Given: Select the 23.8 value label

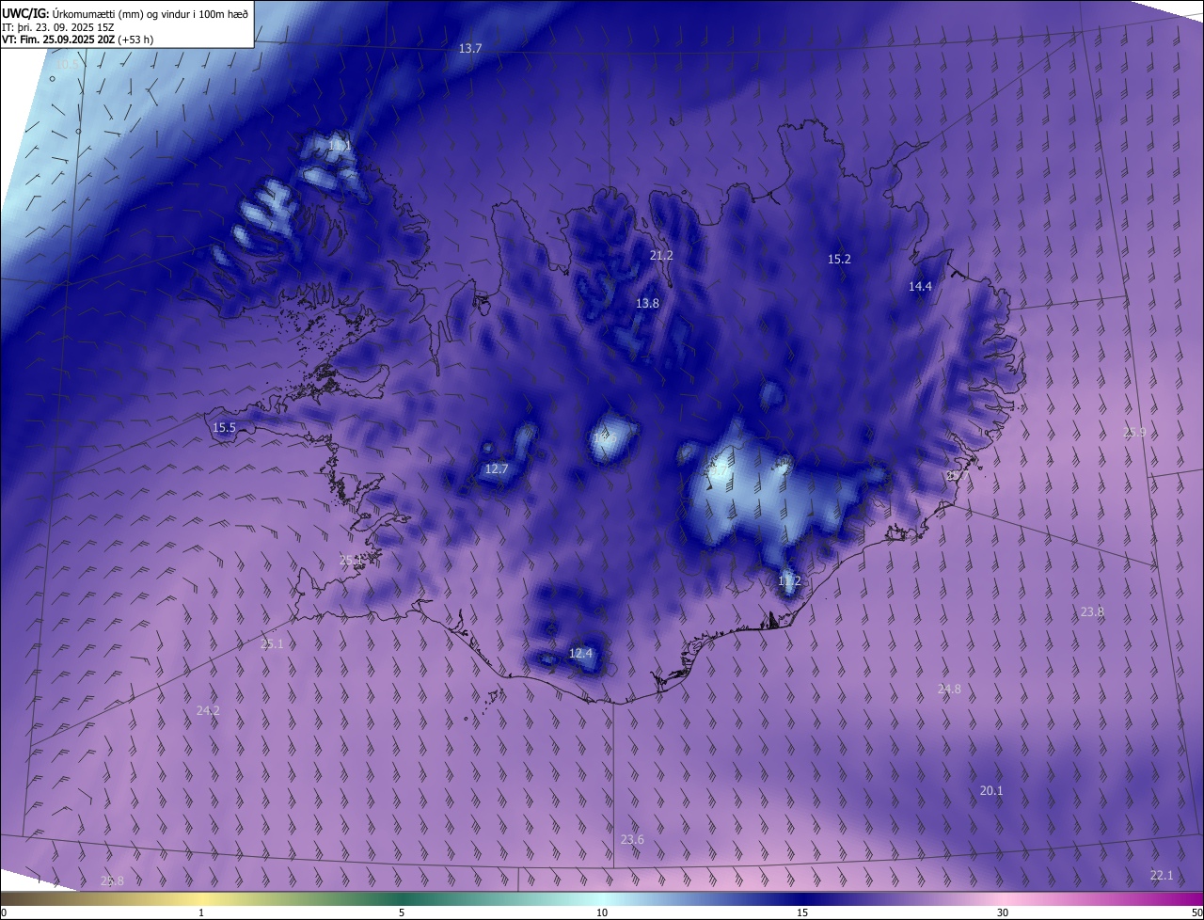Looking at the screenshot, I should click(x=1091, y=611).
